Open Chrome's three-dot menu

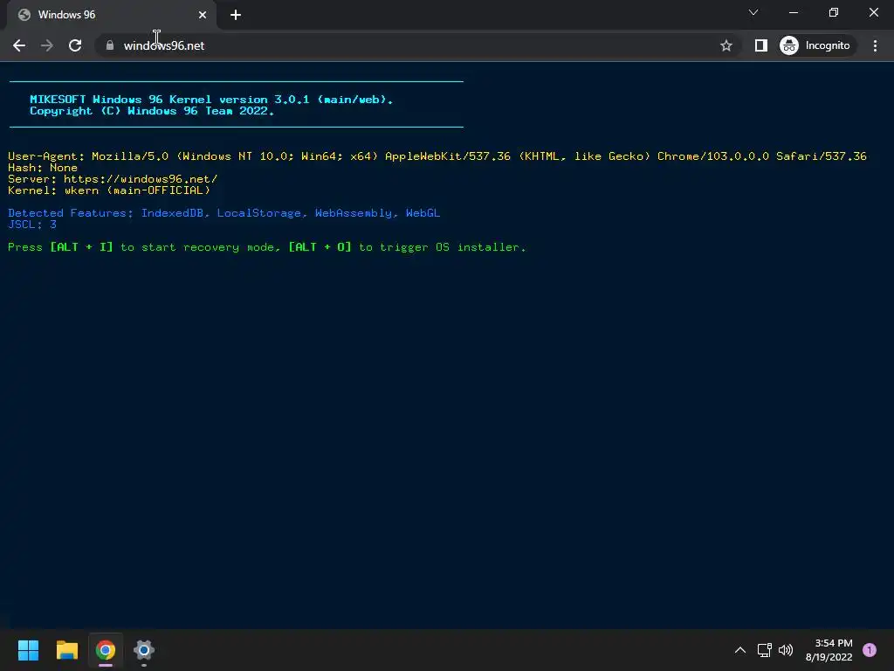coord(875,45)
